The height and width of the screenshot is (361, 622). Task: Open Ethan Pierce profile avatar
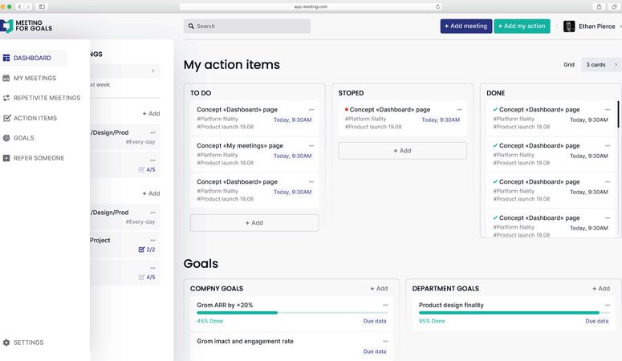569,26
